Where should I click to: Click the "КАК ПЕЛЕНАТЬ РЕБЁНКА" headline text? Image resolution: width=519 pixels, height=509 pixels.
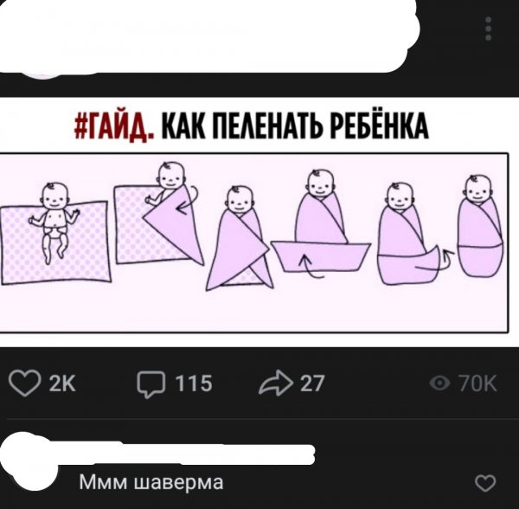point(295,126)
